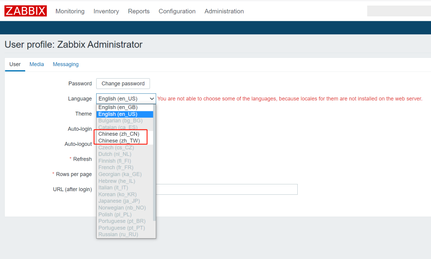
Task: Click the Dutch (nl_NL) disabled option
Action: tap(125, 154)
